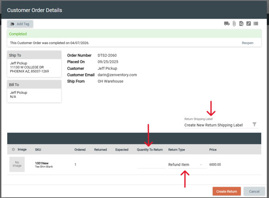Click the OH Warehouse value

point(110,81)
